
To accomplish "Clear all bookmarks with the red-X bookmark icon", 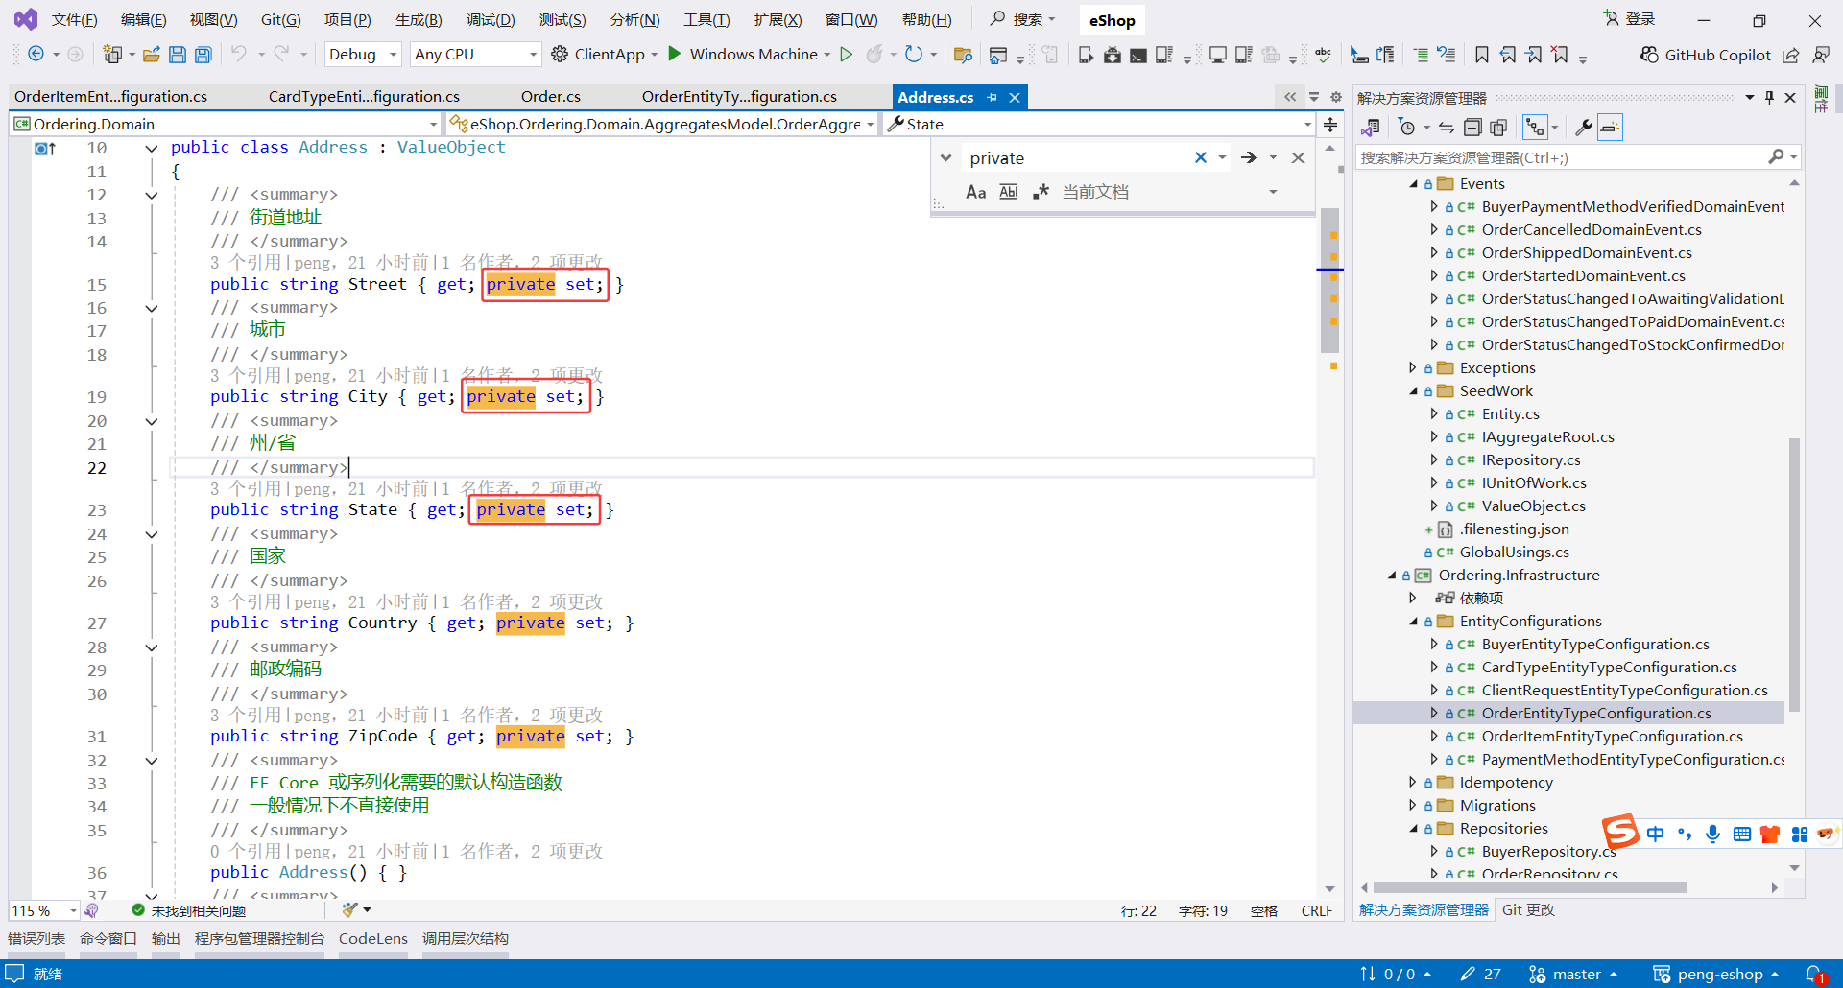I will [x=1561, y=55].
